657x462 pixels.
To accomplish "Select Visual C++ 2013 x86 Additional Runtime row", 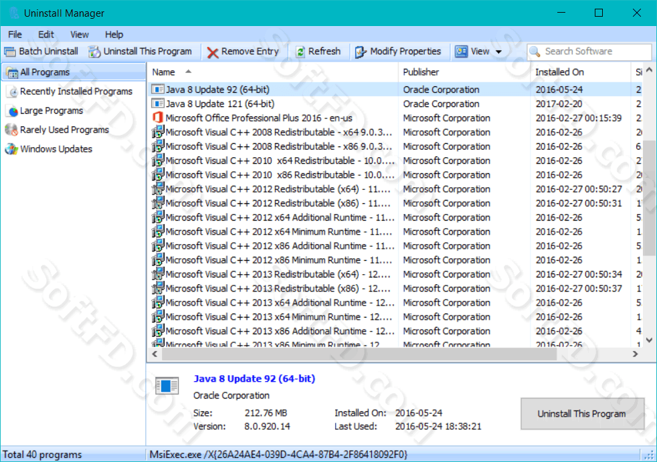I will tap(395, 332).
